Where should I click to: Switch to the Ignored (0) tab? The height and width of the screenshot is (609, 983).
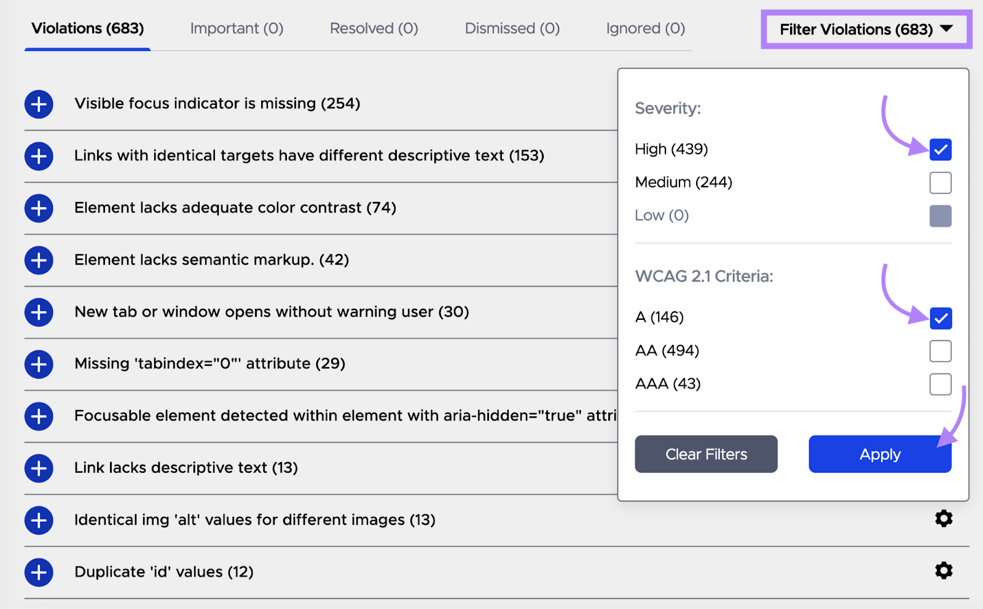645,29
